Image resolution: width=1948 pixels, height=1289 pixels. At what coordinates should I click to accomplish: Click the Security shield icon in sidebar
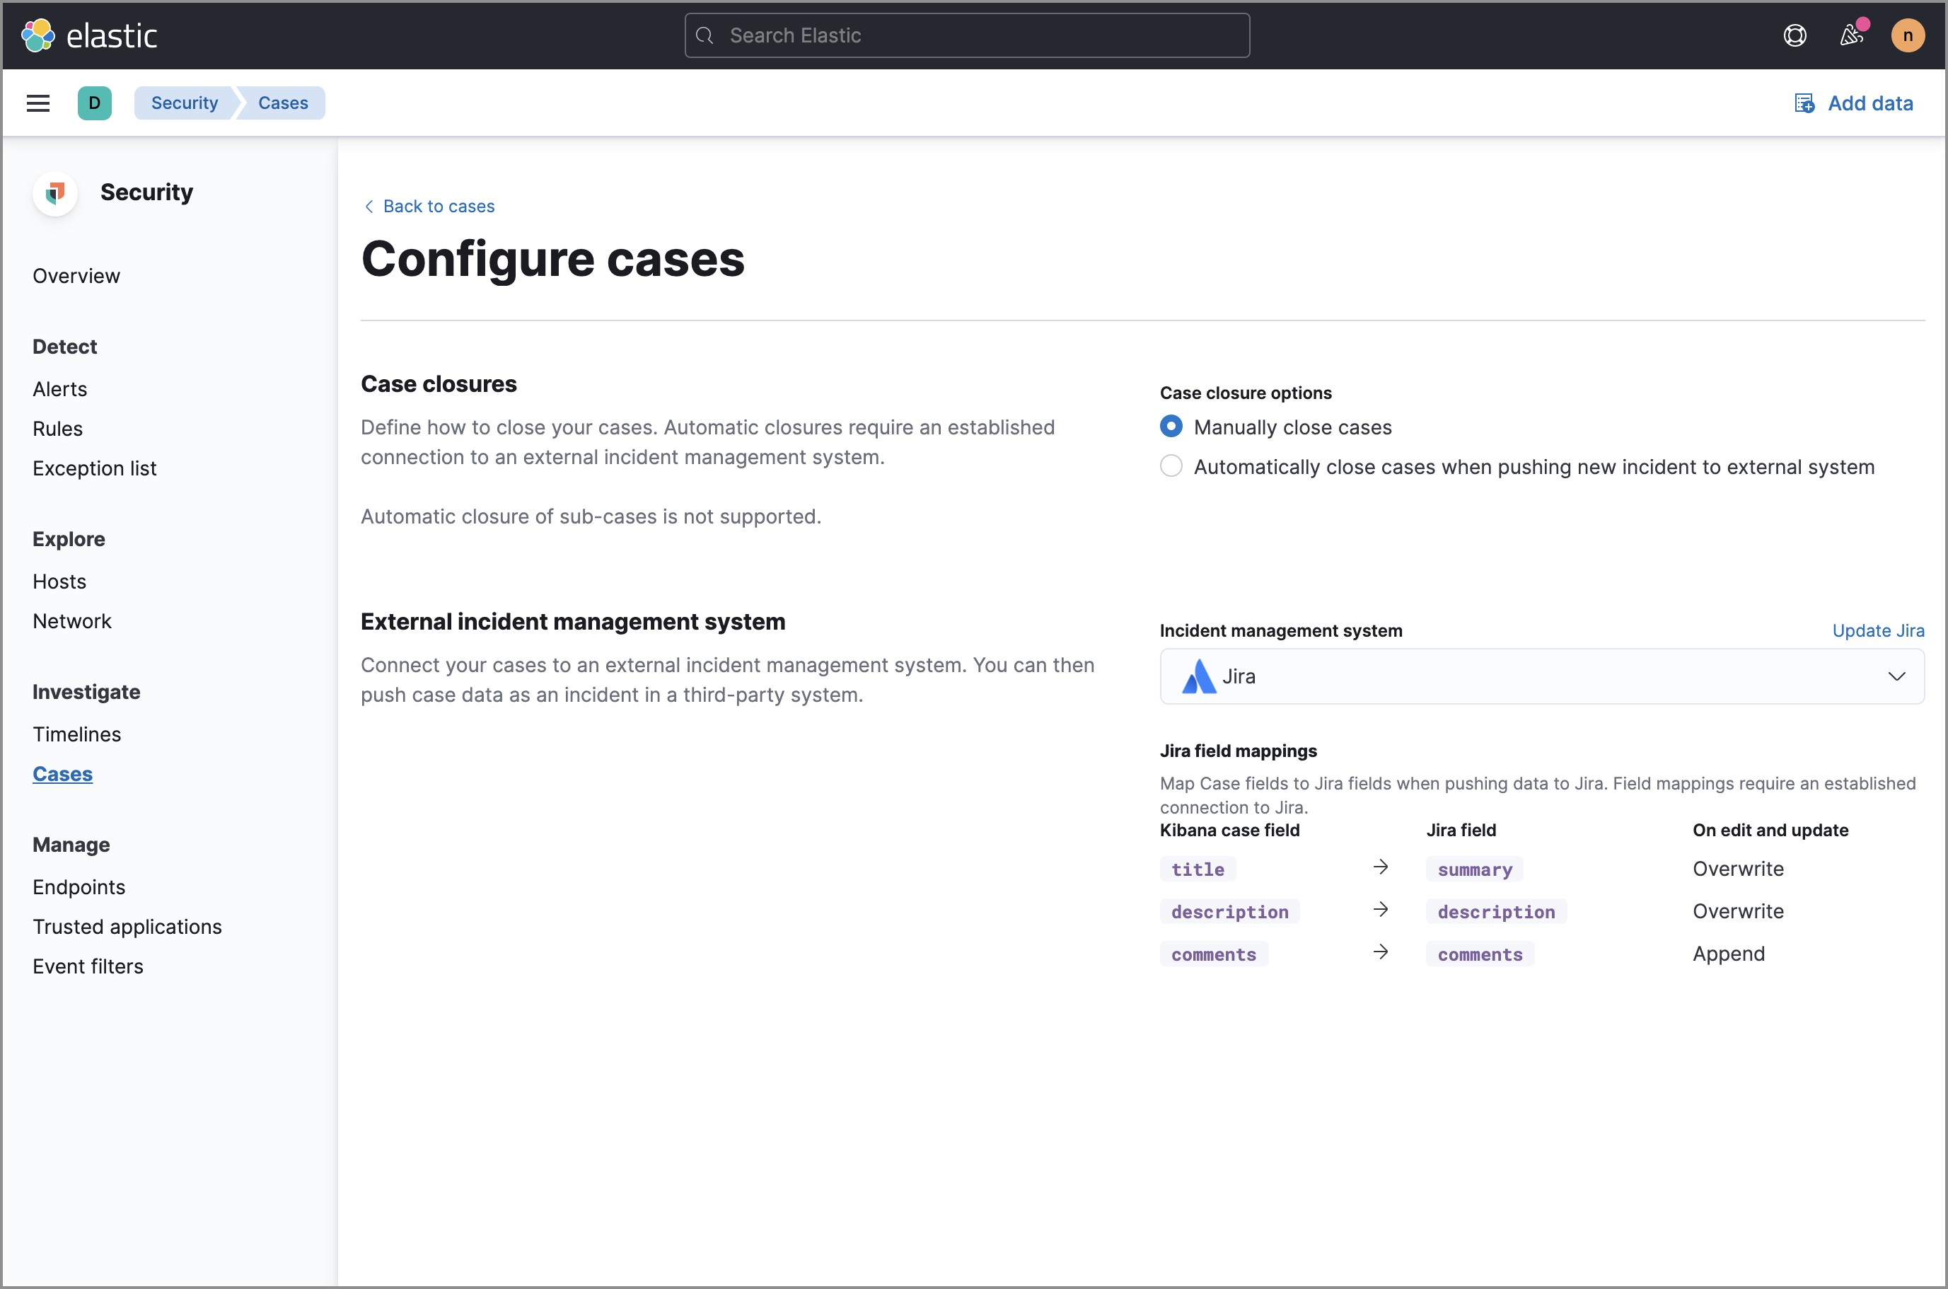point(54,193)
